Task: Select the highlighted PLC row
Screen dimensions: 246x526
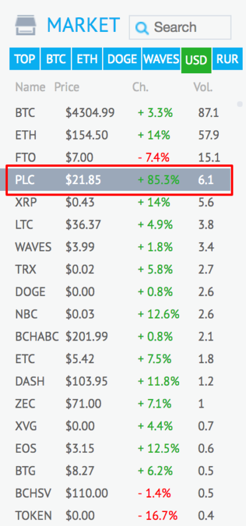Action: point(120,180)
